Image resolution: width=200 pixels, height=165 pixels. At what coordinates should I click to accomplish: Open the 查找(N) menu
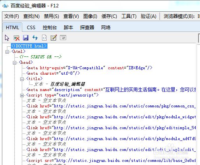[x=32, y=16]
